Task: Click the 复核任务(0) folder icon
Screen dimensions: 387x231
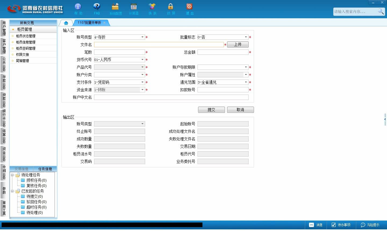Action: click(x=23, y=186)
